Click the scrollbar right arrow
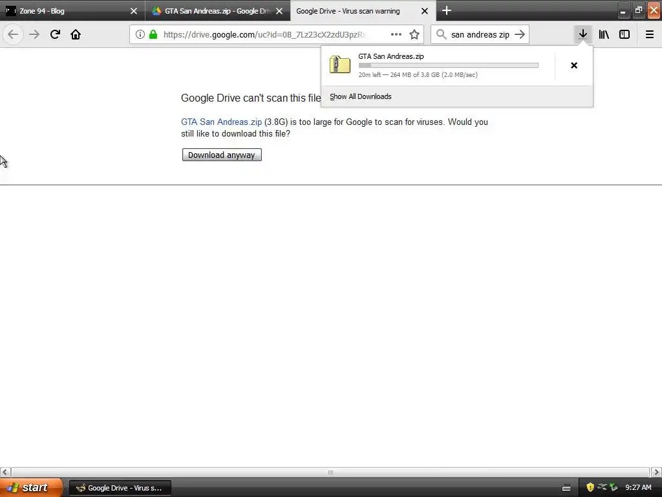 tap(656, 472)
